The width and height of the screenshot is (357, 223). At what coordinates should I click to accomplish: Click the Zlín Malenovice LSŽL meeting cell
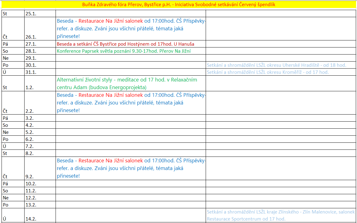(281, 215)
